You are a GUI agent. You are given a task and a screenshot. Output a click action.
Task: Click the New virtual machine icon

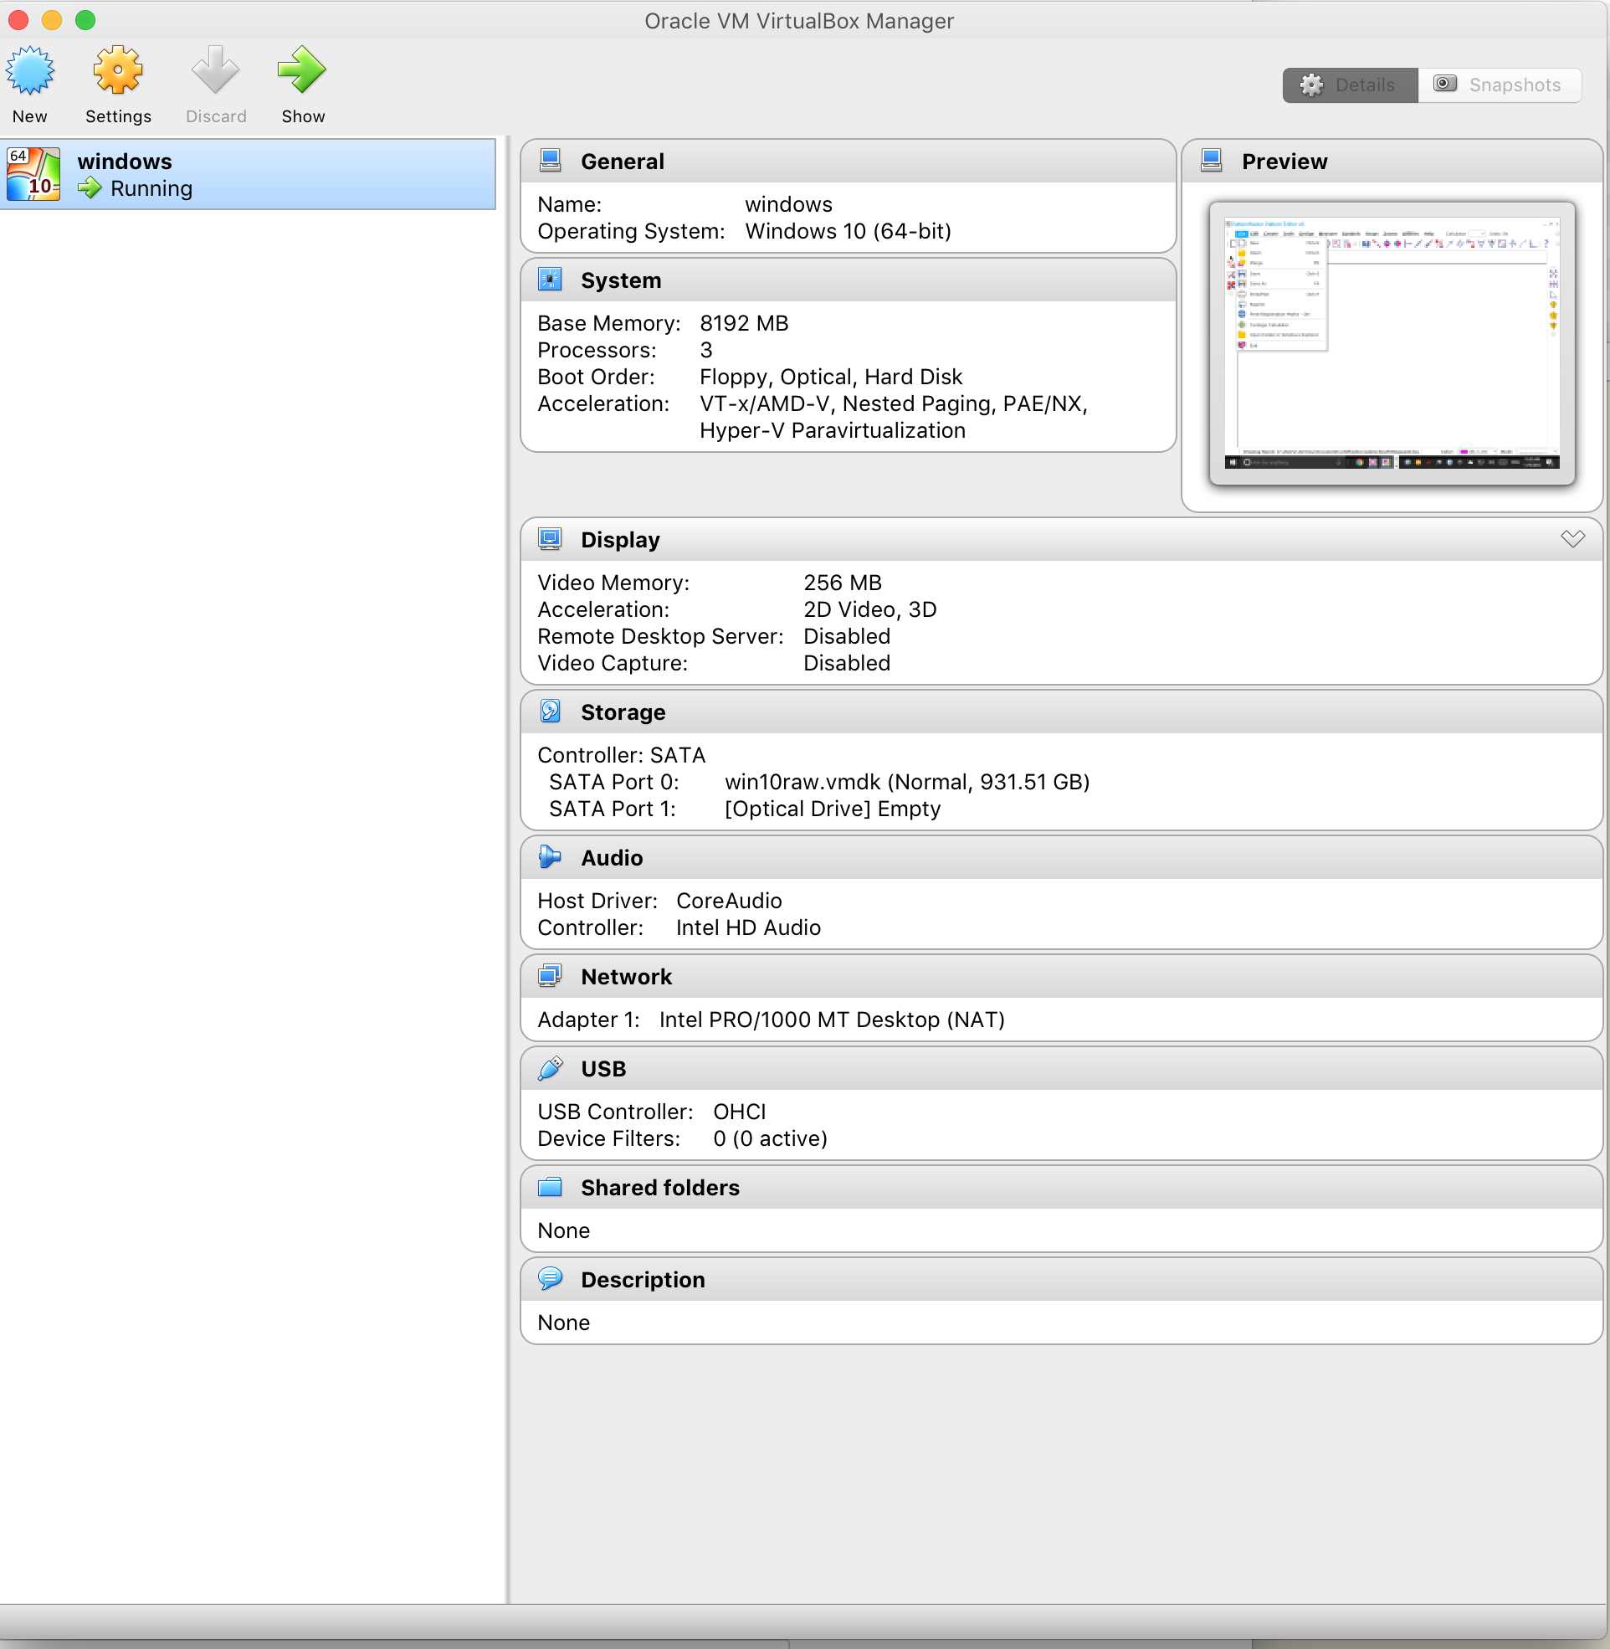tap(30, 70)
